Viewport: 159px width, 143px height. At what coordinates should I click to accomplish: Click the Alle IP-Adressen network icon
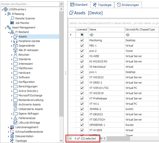15,50
